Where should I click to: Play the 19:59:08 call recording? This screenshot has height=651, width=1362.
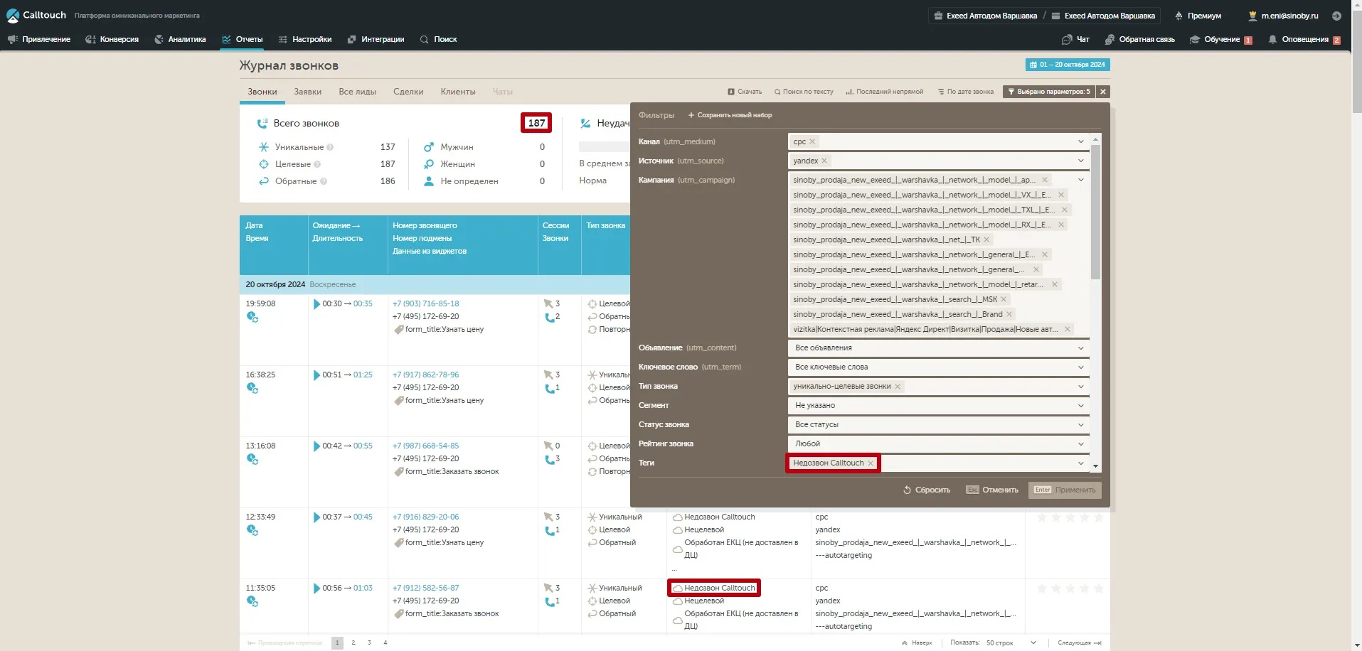[316, 304]
